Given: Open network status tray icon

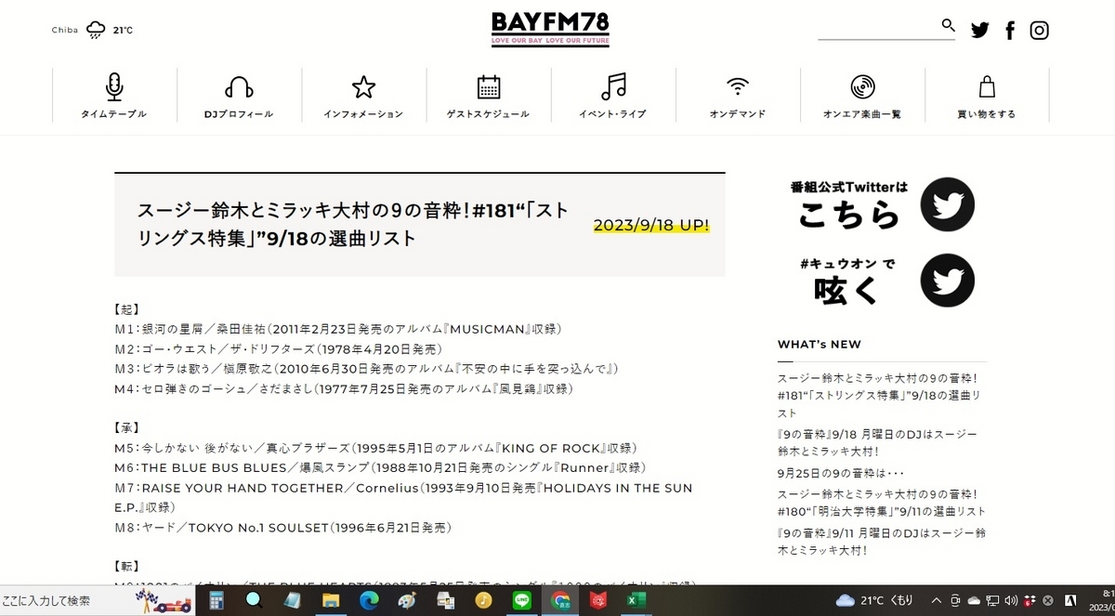Looking at the screenshot, I should pos(992,600).
